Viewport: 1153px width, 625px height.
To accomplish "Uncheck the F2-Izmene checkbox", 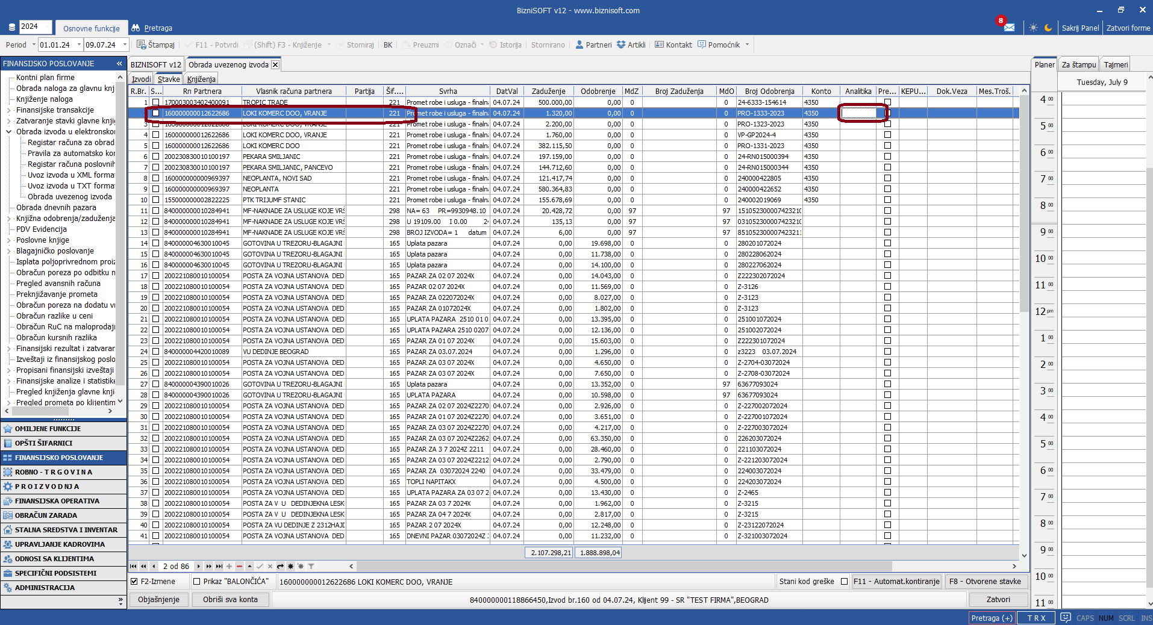I will pyautogui.click(x=134, y=581).
